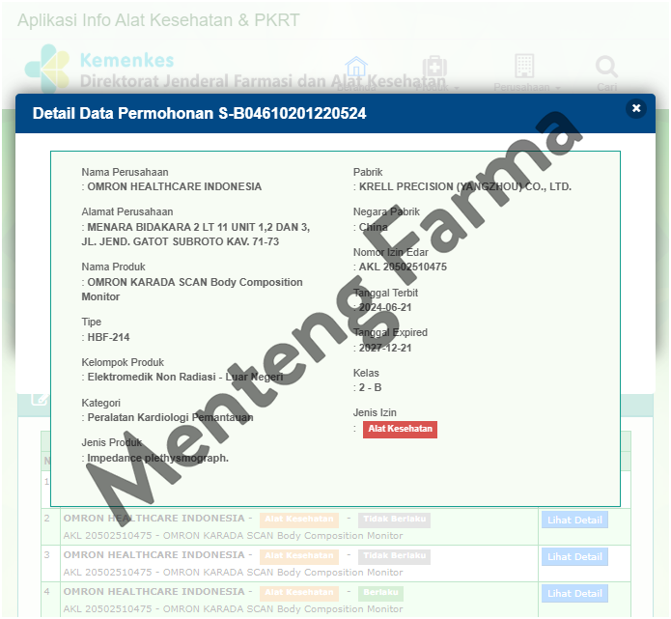
Task: Select the Impedance plethysmograph text
Action: coord(158,458)
